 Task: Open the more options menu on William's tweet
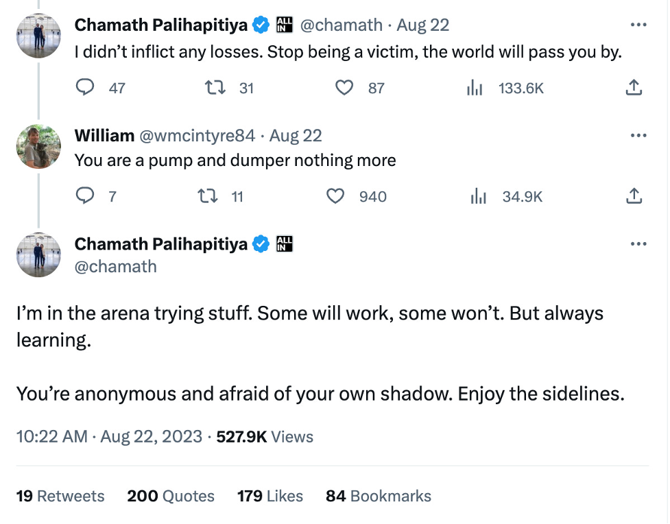pos(638,134)
